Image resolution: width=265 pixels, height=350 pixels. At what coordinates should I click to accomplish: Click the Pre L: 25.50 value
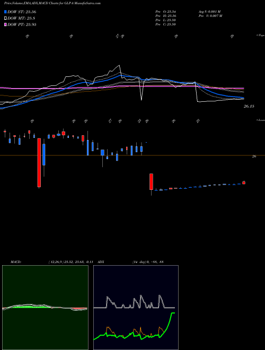pyautogui.click(x=165, y=20)
